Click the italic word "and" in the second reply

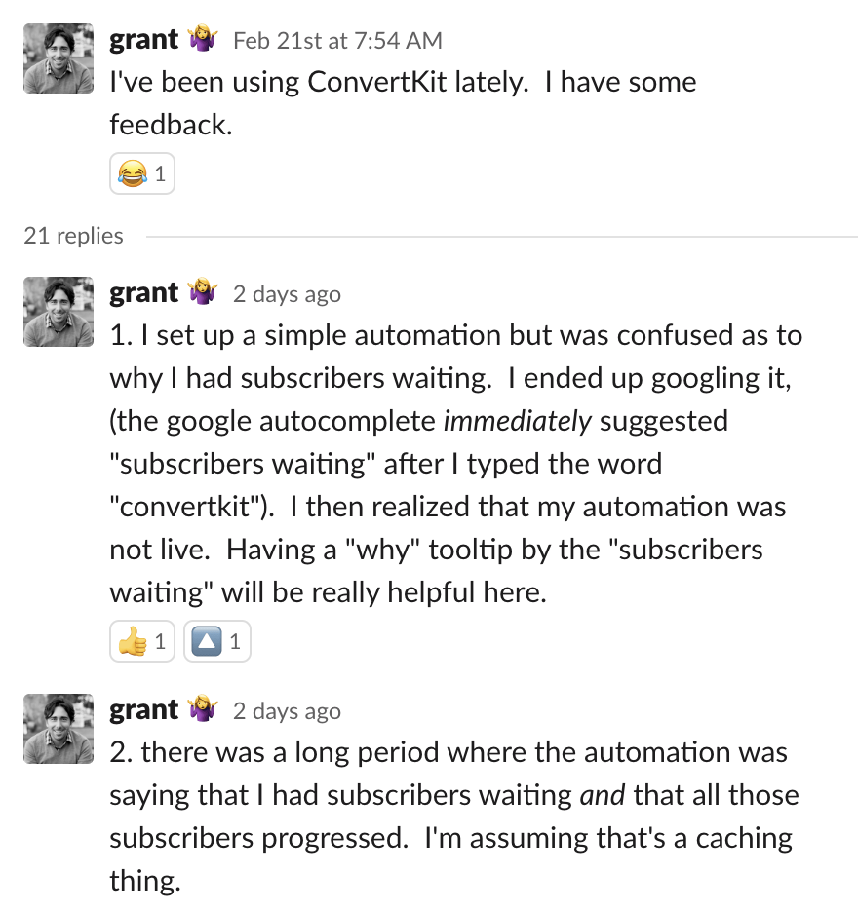coord(602,795)
